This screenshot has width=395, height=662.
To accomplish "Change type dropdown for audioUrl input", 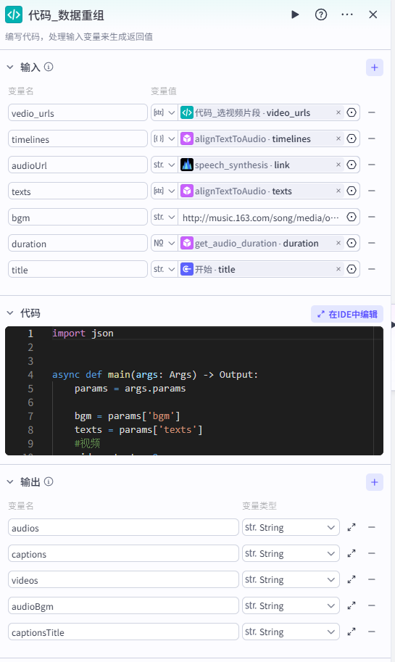I will (165, 165).
